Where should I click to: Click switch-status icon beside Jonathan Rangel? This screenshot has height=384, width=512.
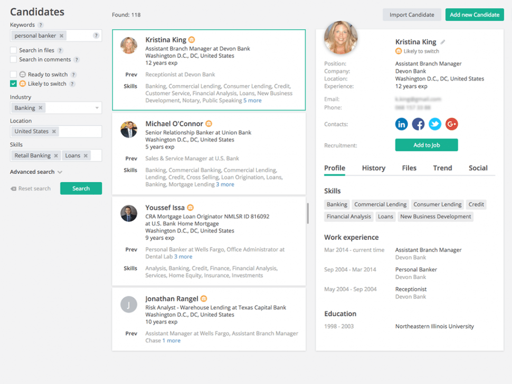[204, 299]
